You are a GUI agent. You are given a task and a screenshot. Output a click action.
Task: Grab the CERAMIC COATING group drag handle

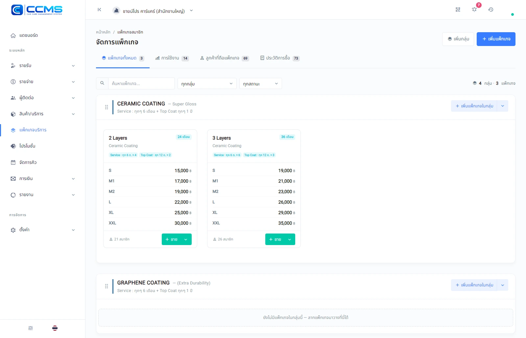pyautogui.click(x=107, y=107)
